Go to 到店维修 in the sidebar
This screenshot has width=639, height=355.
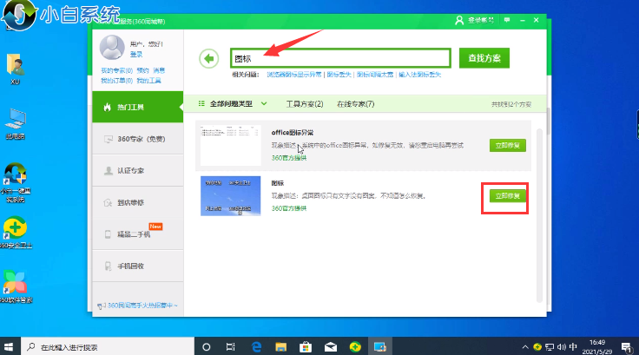pyautogui.click(x=134, y=203)
